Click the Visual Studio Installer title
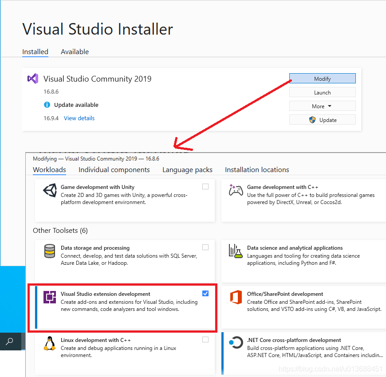386x377 pixels. [x=98, y=29]
